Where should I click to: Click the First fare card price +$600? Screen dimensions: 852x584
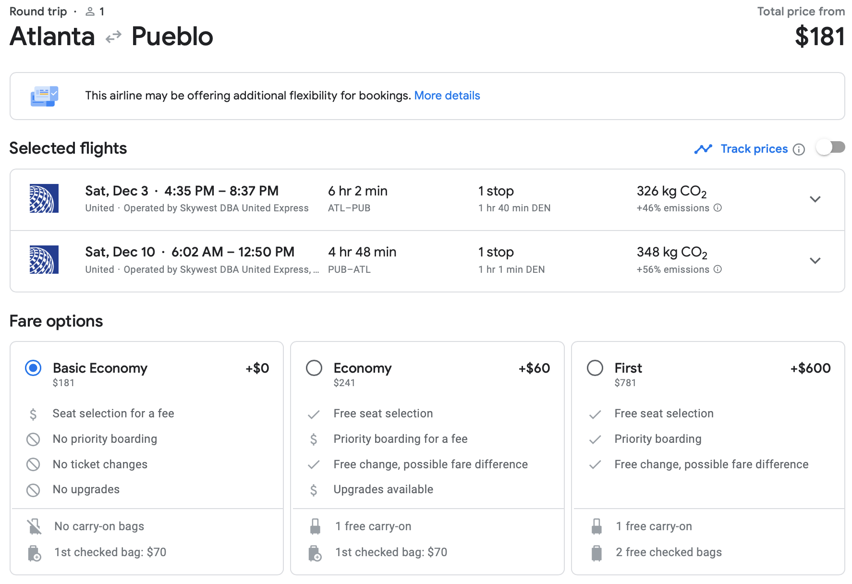coord(811,368)
